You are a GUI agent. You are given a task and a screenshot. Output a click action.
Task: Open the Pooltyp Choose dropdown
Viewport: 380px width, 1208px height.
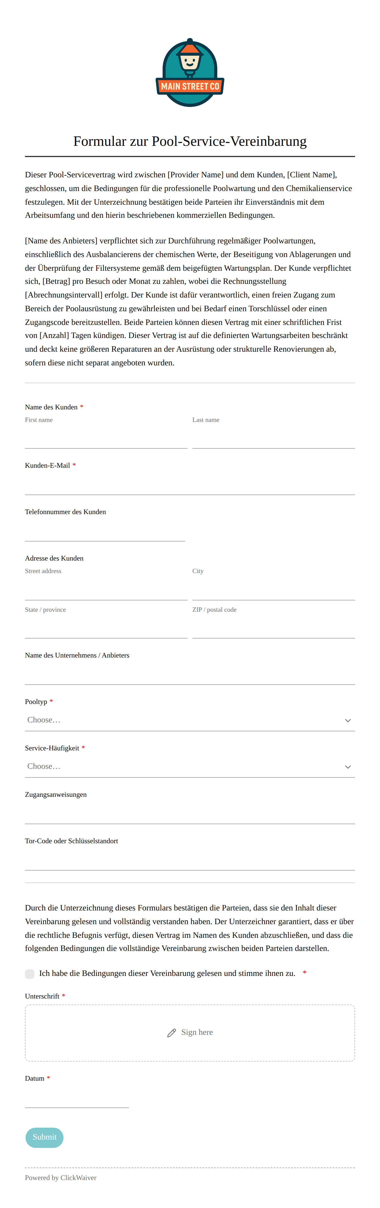[x=190, y=720]
